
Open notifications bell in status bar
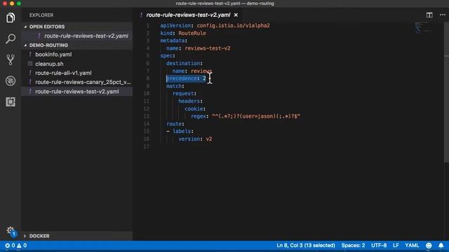(x=441, y=246)
